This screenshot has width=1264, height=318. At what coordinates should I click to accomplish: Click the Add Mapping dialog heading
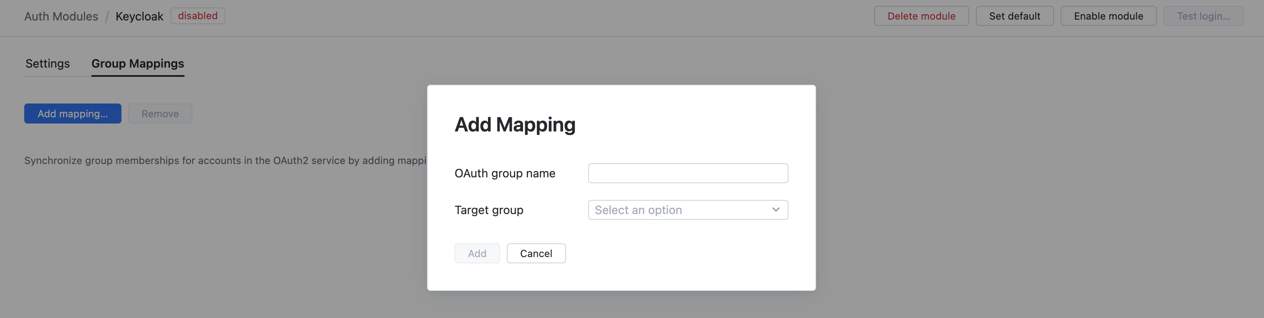pos(515,125)
